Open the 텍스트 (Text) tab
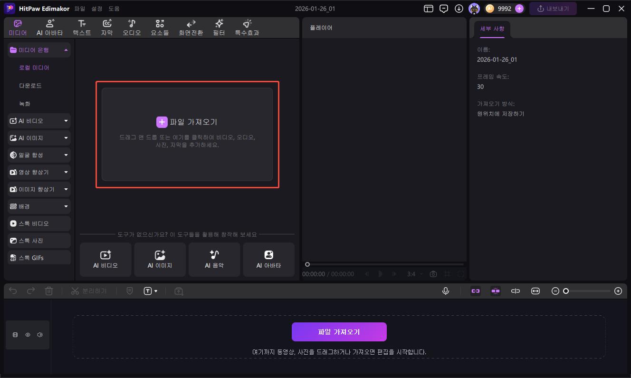The width and height of the screenshot is (631, 378). click(x=82, y=28)
